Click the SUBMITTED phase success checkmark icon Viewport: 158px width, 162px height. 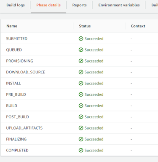81,38
